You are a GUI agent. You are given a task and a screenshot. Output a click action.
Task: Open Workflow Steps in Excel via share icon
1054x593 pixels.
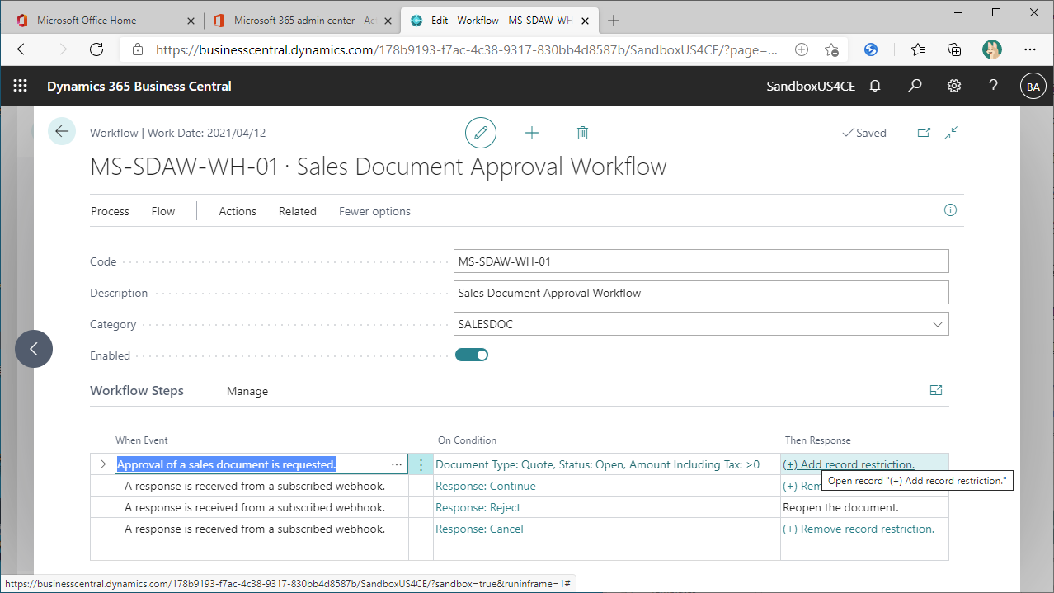(x=936, y=390)
